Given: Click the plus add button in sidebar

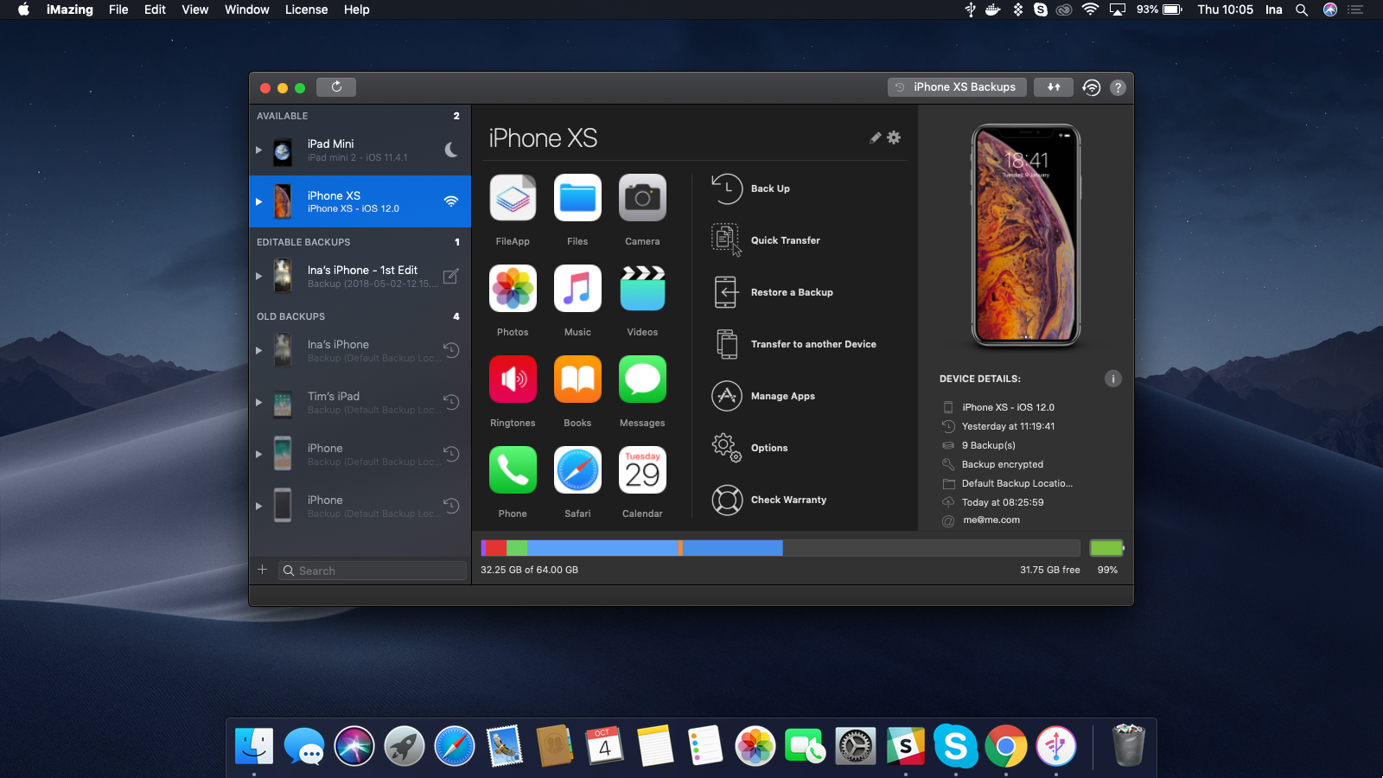Looking at the screenshot, I should 263,570.
